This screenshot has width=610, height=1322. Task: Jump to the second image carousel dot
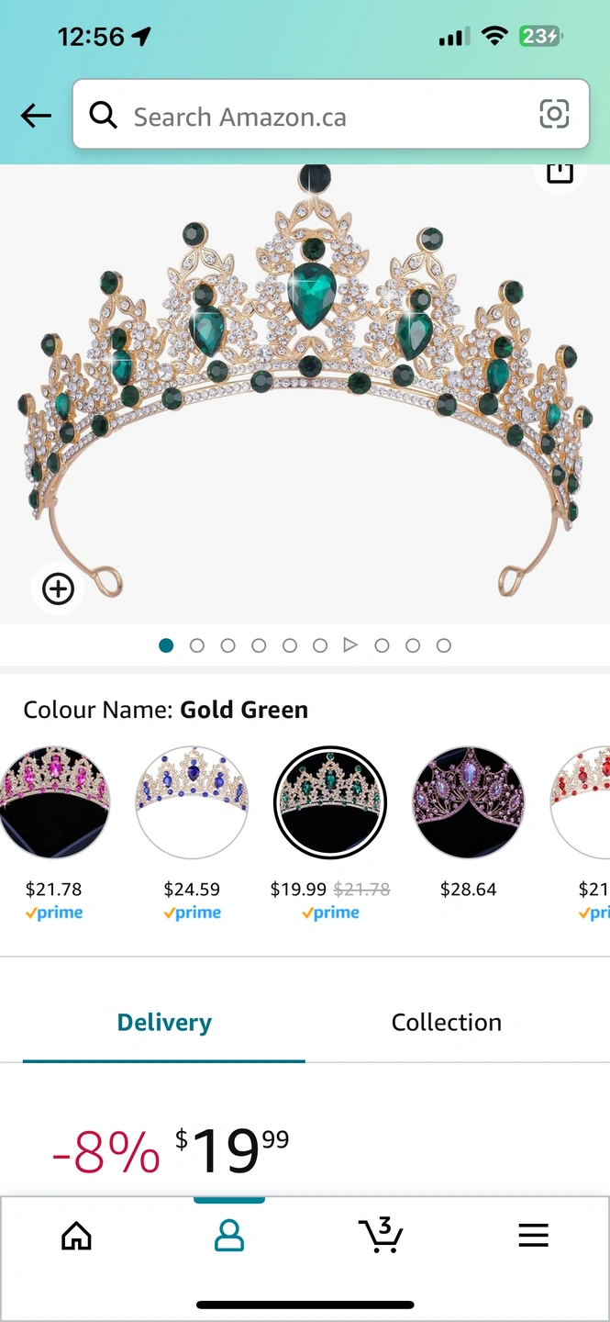[x=197, y=645]
